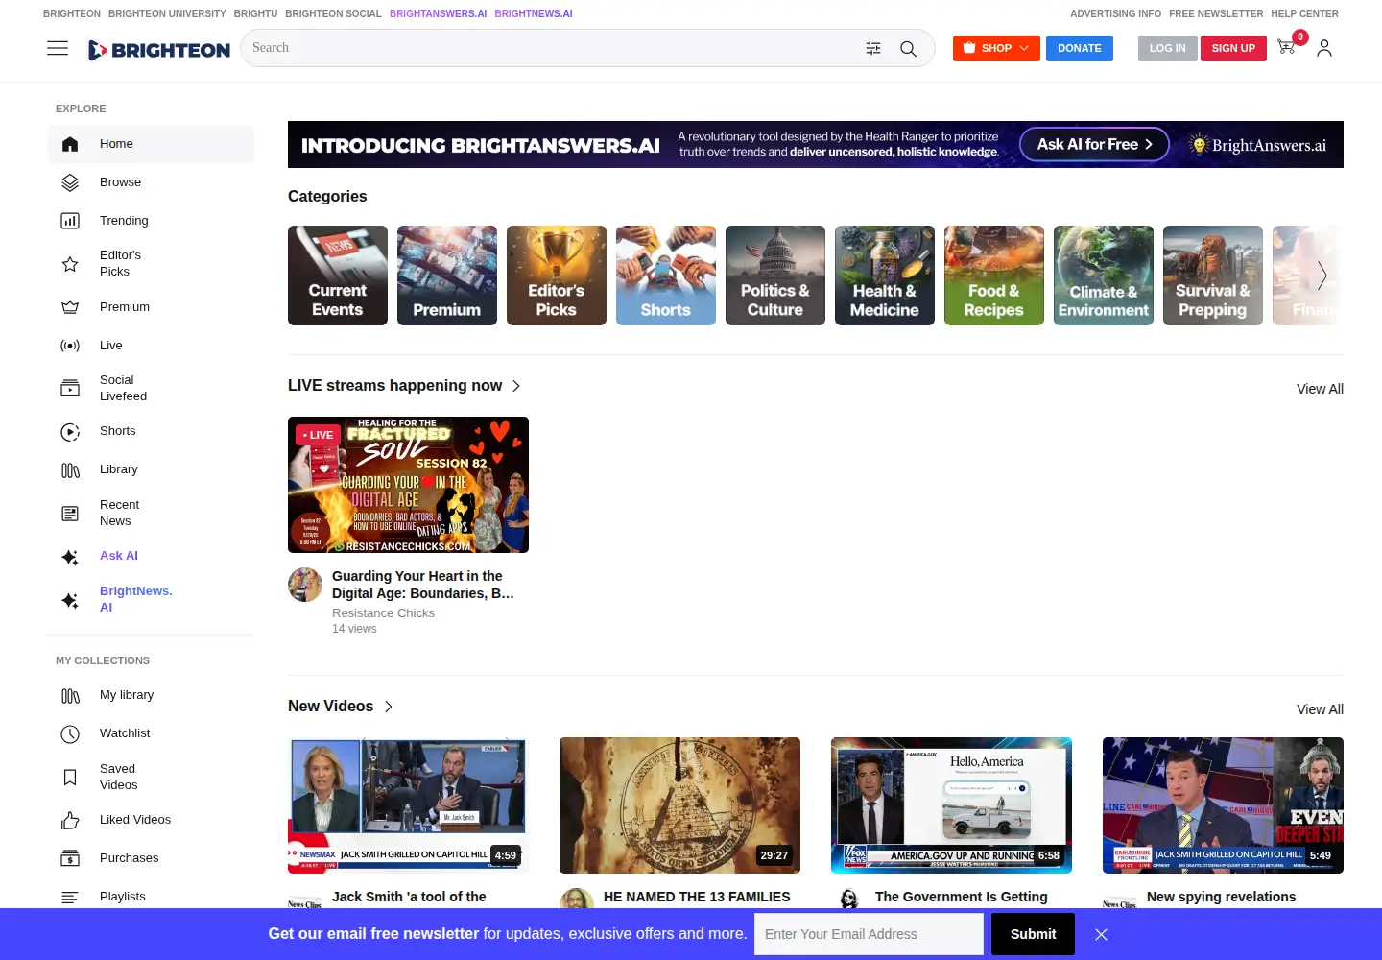The height and width of the screenshot is (960, 1382).
Task: Open the Politics & Culture category
Action: pyautogui.click(x=775, y=276)
